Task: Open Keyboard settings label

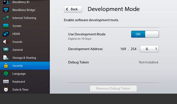Action: pos(19,82)
